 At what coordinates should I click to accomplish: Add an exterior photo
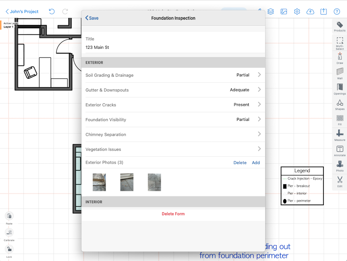point(256,162)
